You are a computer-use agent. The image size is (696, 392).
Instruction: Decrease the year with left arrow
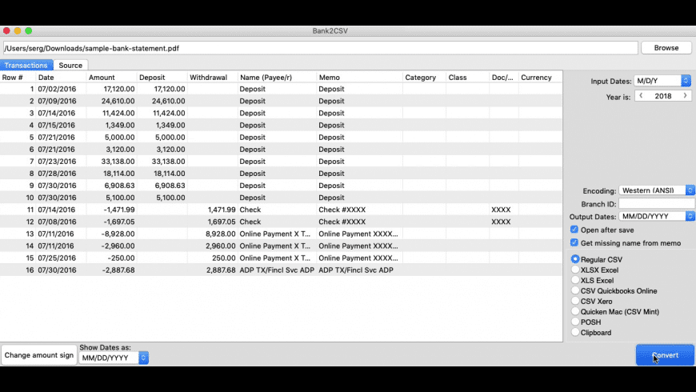(641, 96)
